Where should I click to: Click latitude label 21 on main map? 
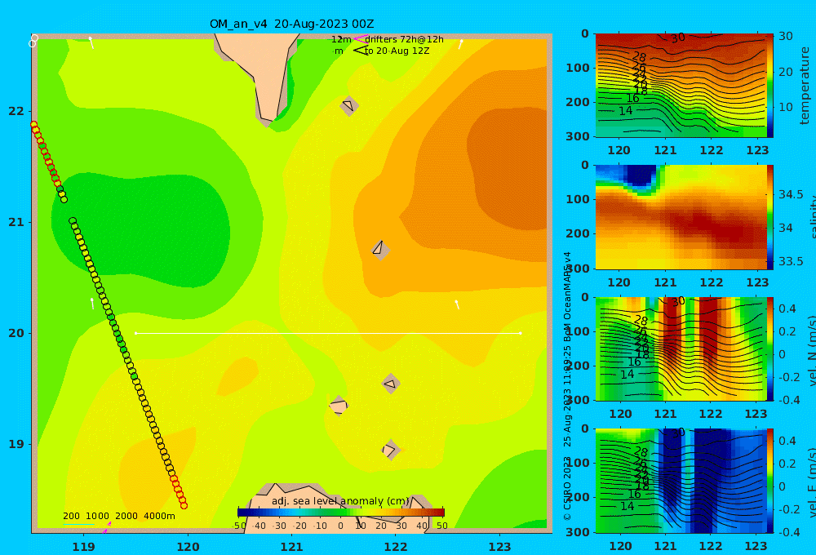[x=16, y=222]
